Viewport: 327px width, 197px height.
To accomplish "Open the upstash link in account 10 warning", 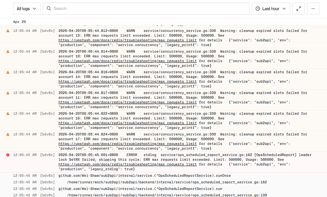I will (127, 61).
